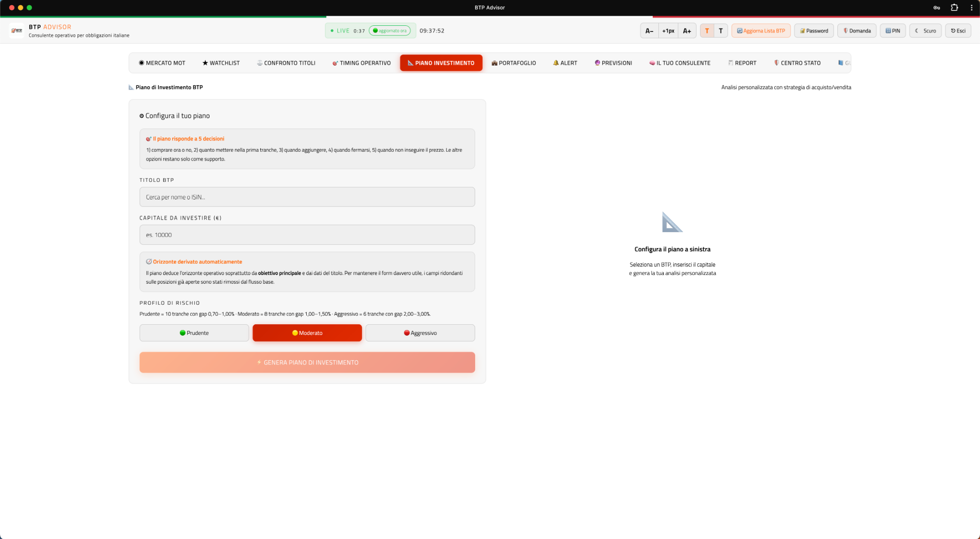Screen dimensions: 980x539
Task: Log out with the Esci button
Action: click(x=958, y=31)
